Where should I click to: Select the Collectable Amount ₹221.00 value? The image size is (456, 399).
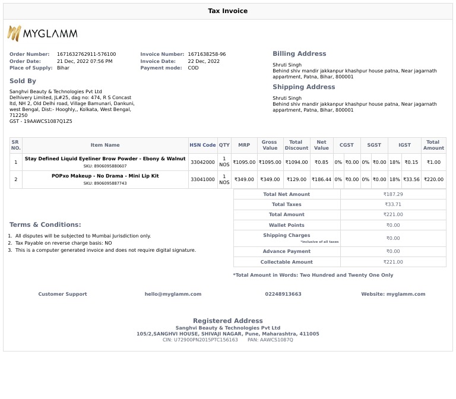point(393,262)
